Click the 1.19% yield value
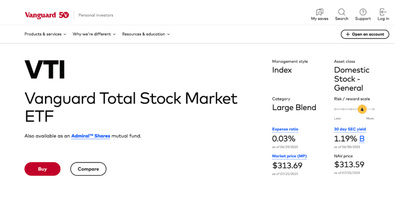 point(346,139)
